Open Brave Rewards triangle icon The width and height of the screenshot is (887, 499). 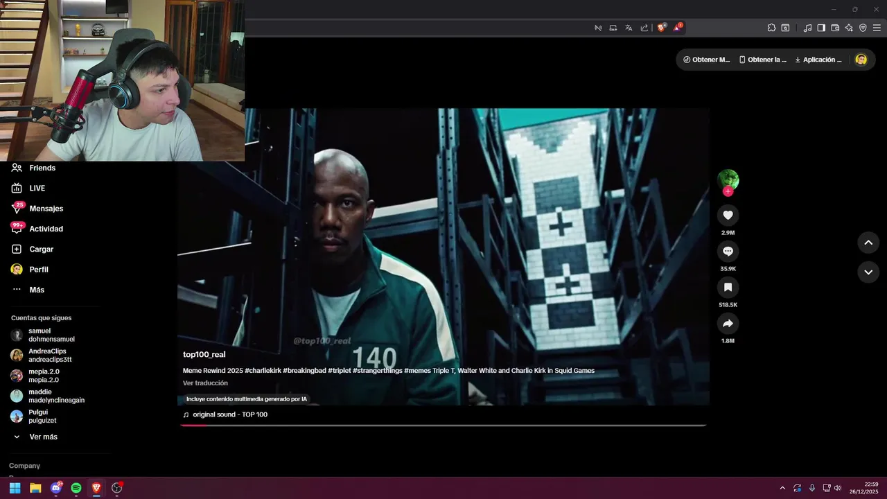point(678,28)
